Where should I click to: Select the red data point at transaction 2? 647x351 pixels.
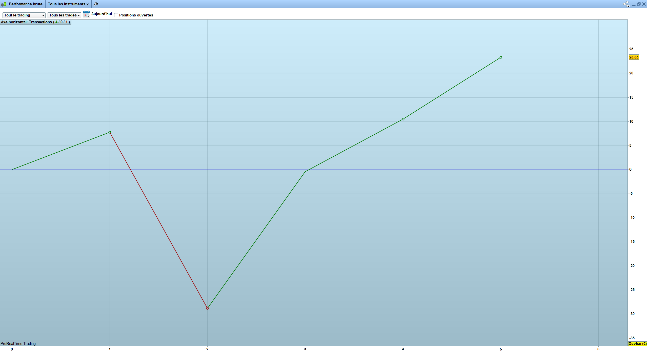207,308
